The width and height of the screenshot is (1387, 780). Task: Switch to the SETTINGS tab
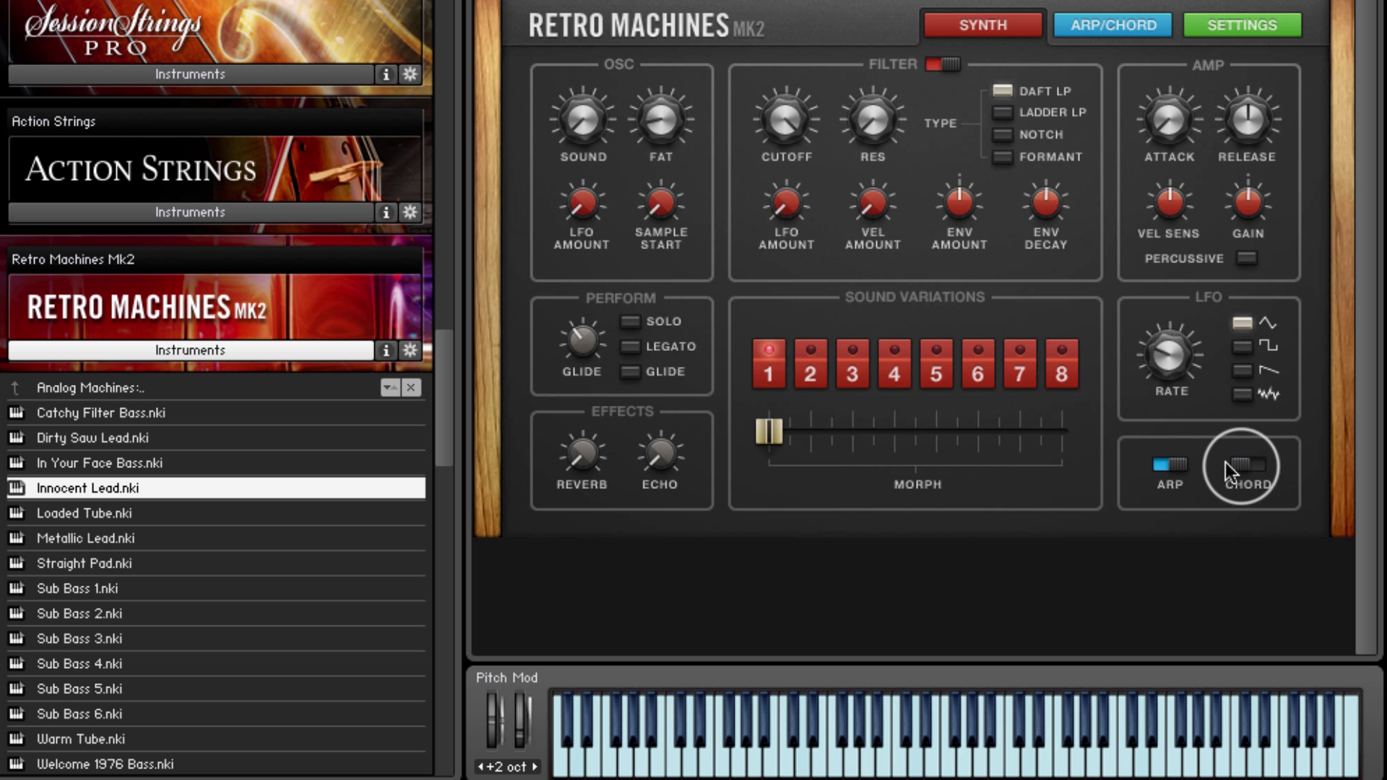pos(1243,25)
